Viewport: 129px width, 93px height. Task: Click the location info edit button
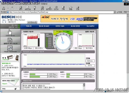pos(32,22)
